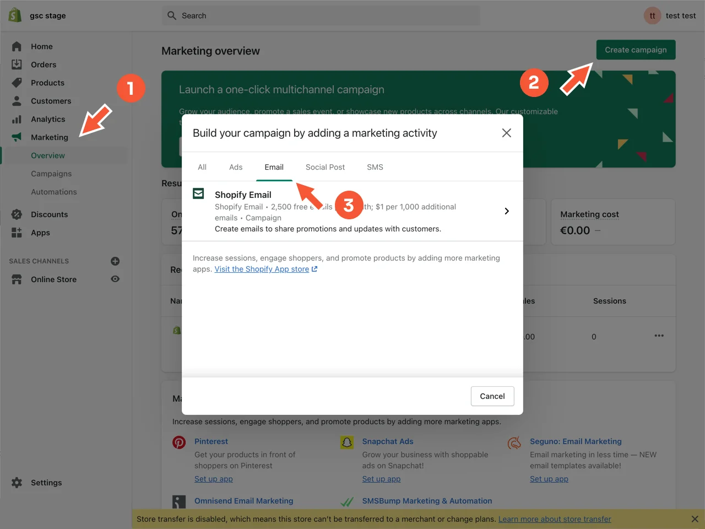Click the search magnifier icon

(172, 15)
